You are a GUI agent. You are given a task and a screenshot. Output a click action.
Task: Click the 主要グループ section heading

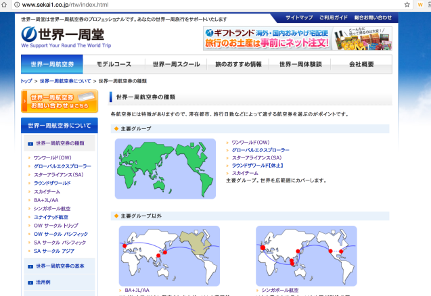point(136,128)
